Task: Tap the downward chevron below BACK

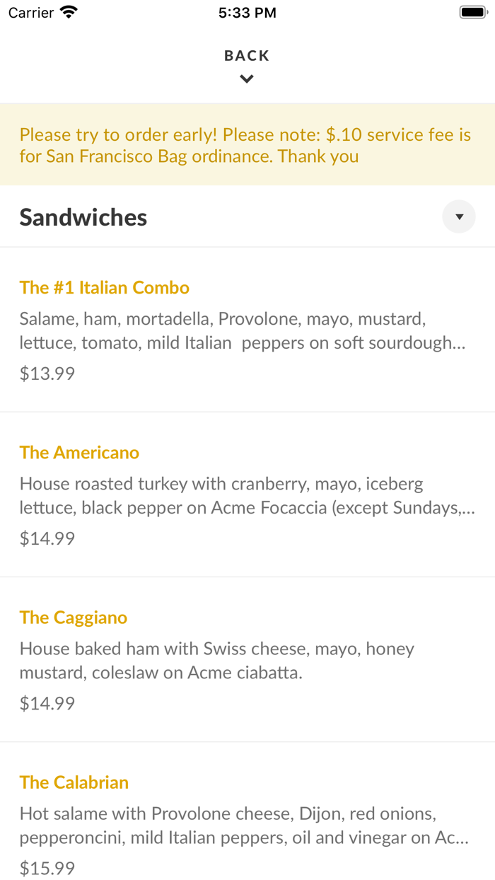Action: click(x=247, y=79)
